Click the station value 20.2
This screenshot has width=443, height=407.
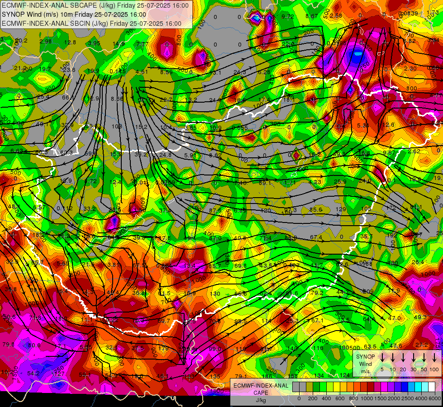tap(21, 41)
